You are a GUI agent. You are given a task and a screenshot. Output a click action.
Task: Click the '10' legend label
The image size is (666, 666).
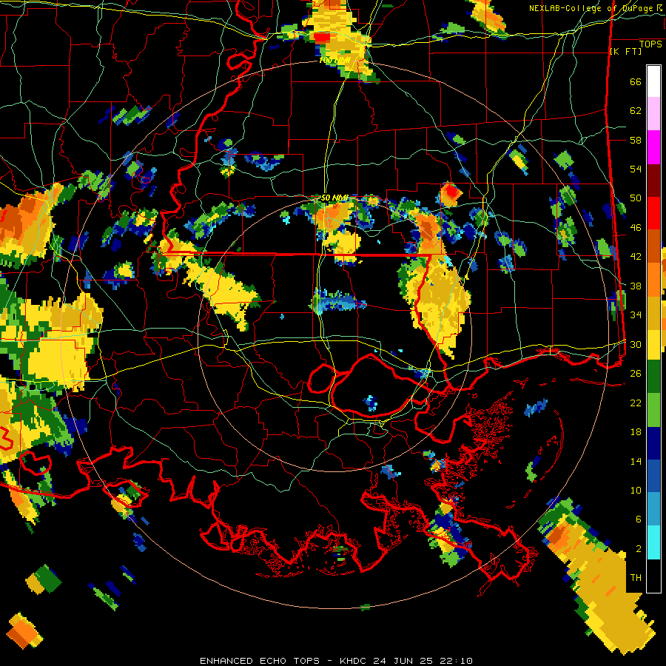(636, 490)
